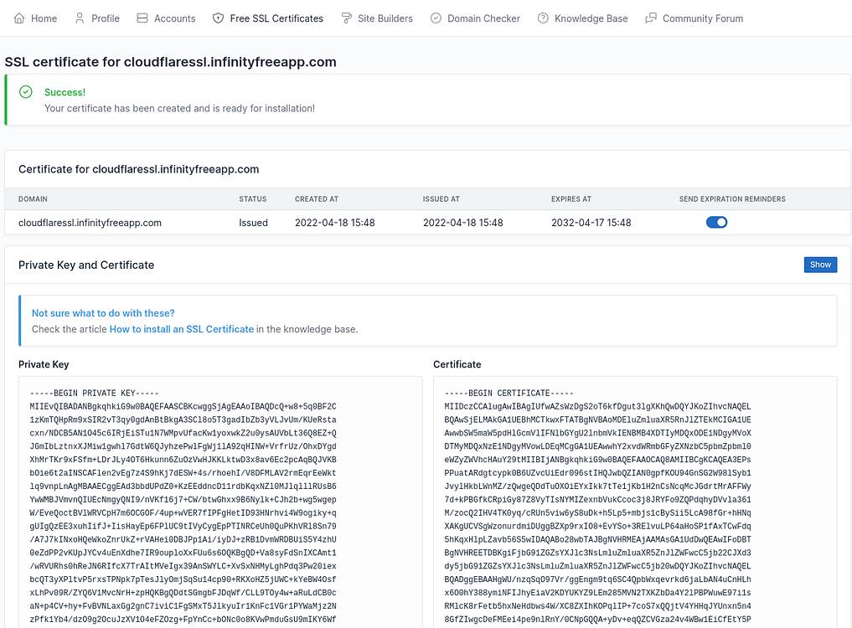Open the How to install an SSL Certificate article
The height and width of the screenshot is (628, 852).
[181, 329]
